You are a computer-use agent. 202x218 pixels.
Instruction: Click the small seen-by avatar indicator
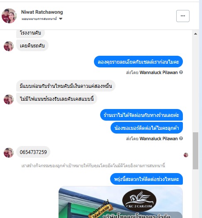point(186,155)
